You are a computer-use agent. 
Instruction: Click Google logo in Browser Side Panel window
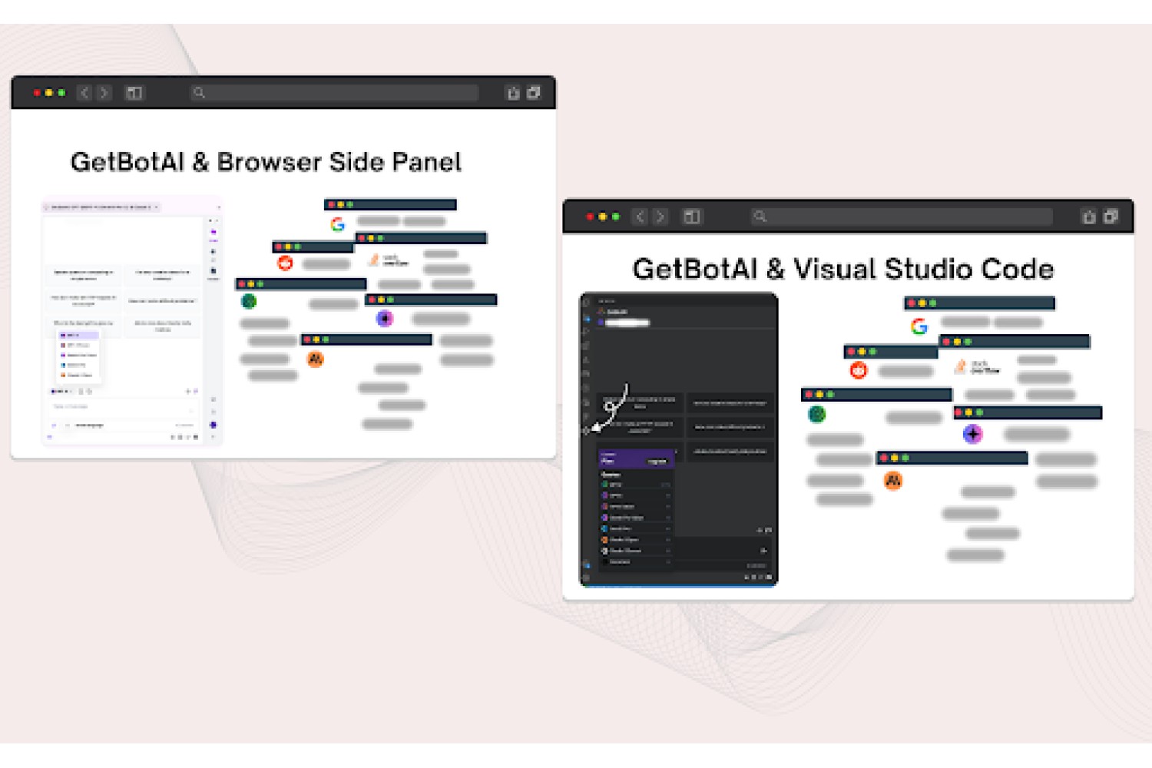click(x=338, y=224)
